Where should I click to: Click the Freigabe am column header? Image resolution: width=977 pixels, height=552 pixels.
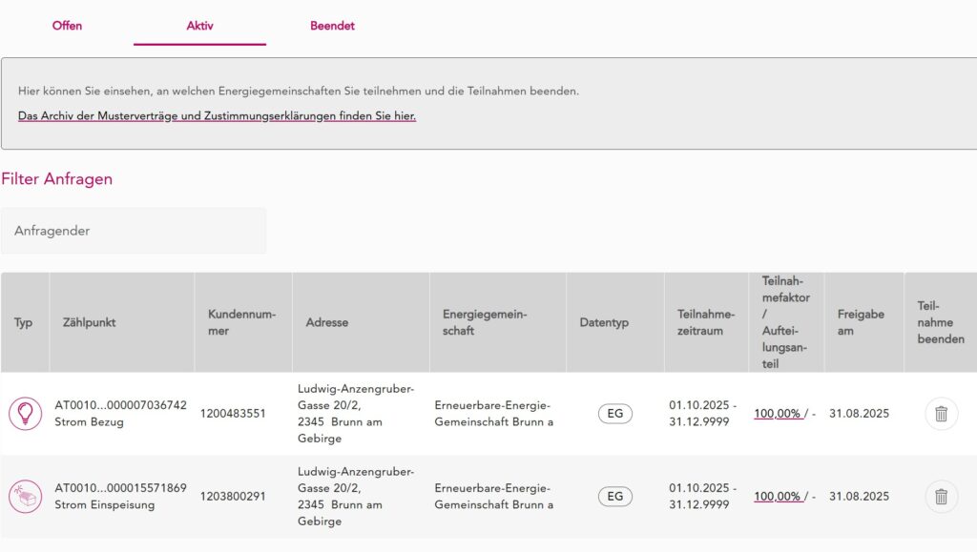861,322
